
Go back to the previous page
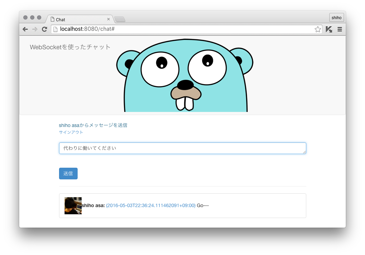pyautogui.click(x=25, y=29)
